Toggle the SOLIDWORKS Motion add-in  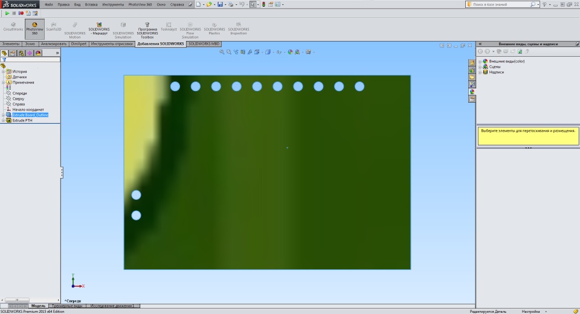75,30
